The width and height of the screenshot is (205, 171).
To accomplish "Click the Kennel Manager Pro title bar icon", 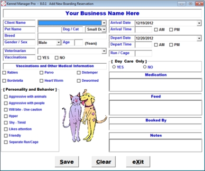I will coord(3,3).
